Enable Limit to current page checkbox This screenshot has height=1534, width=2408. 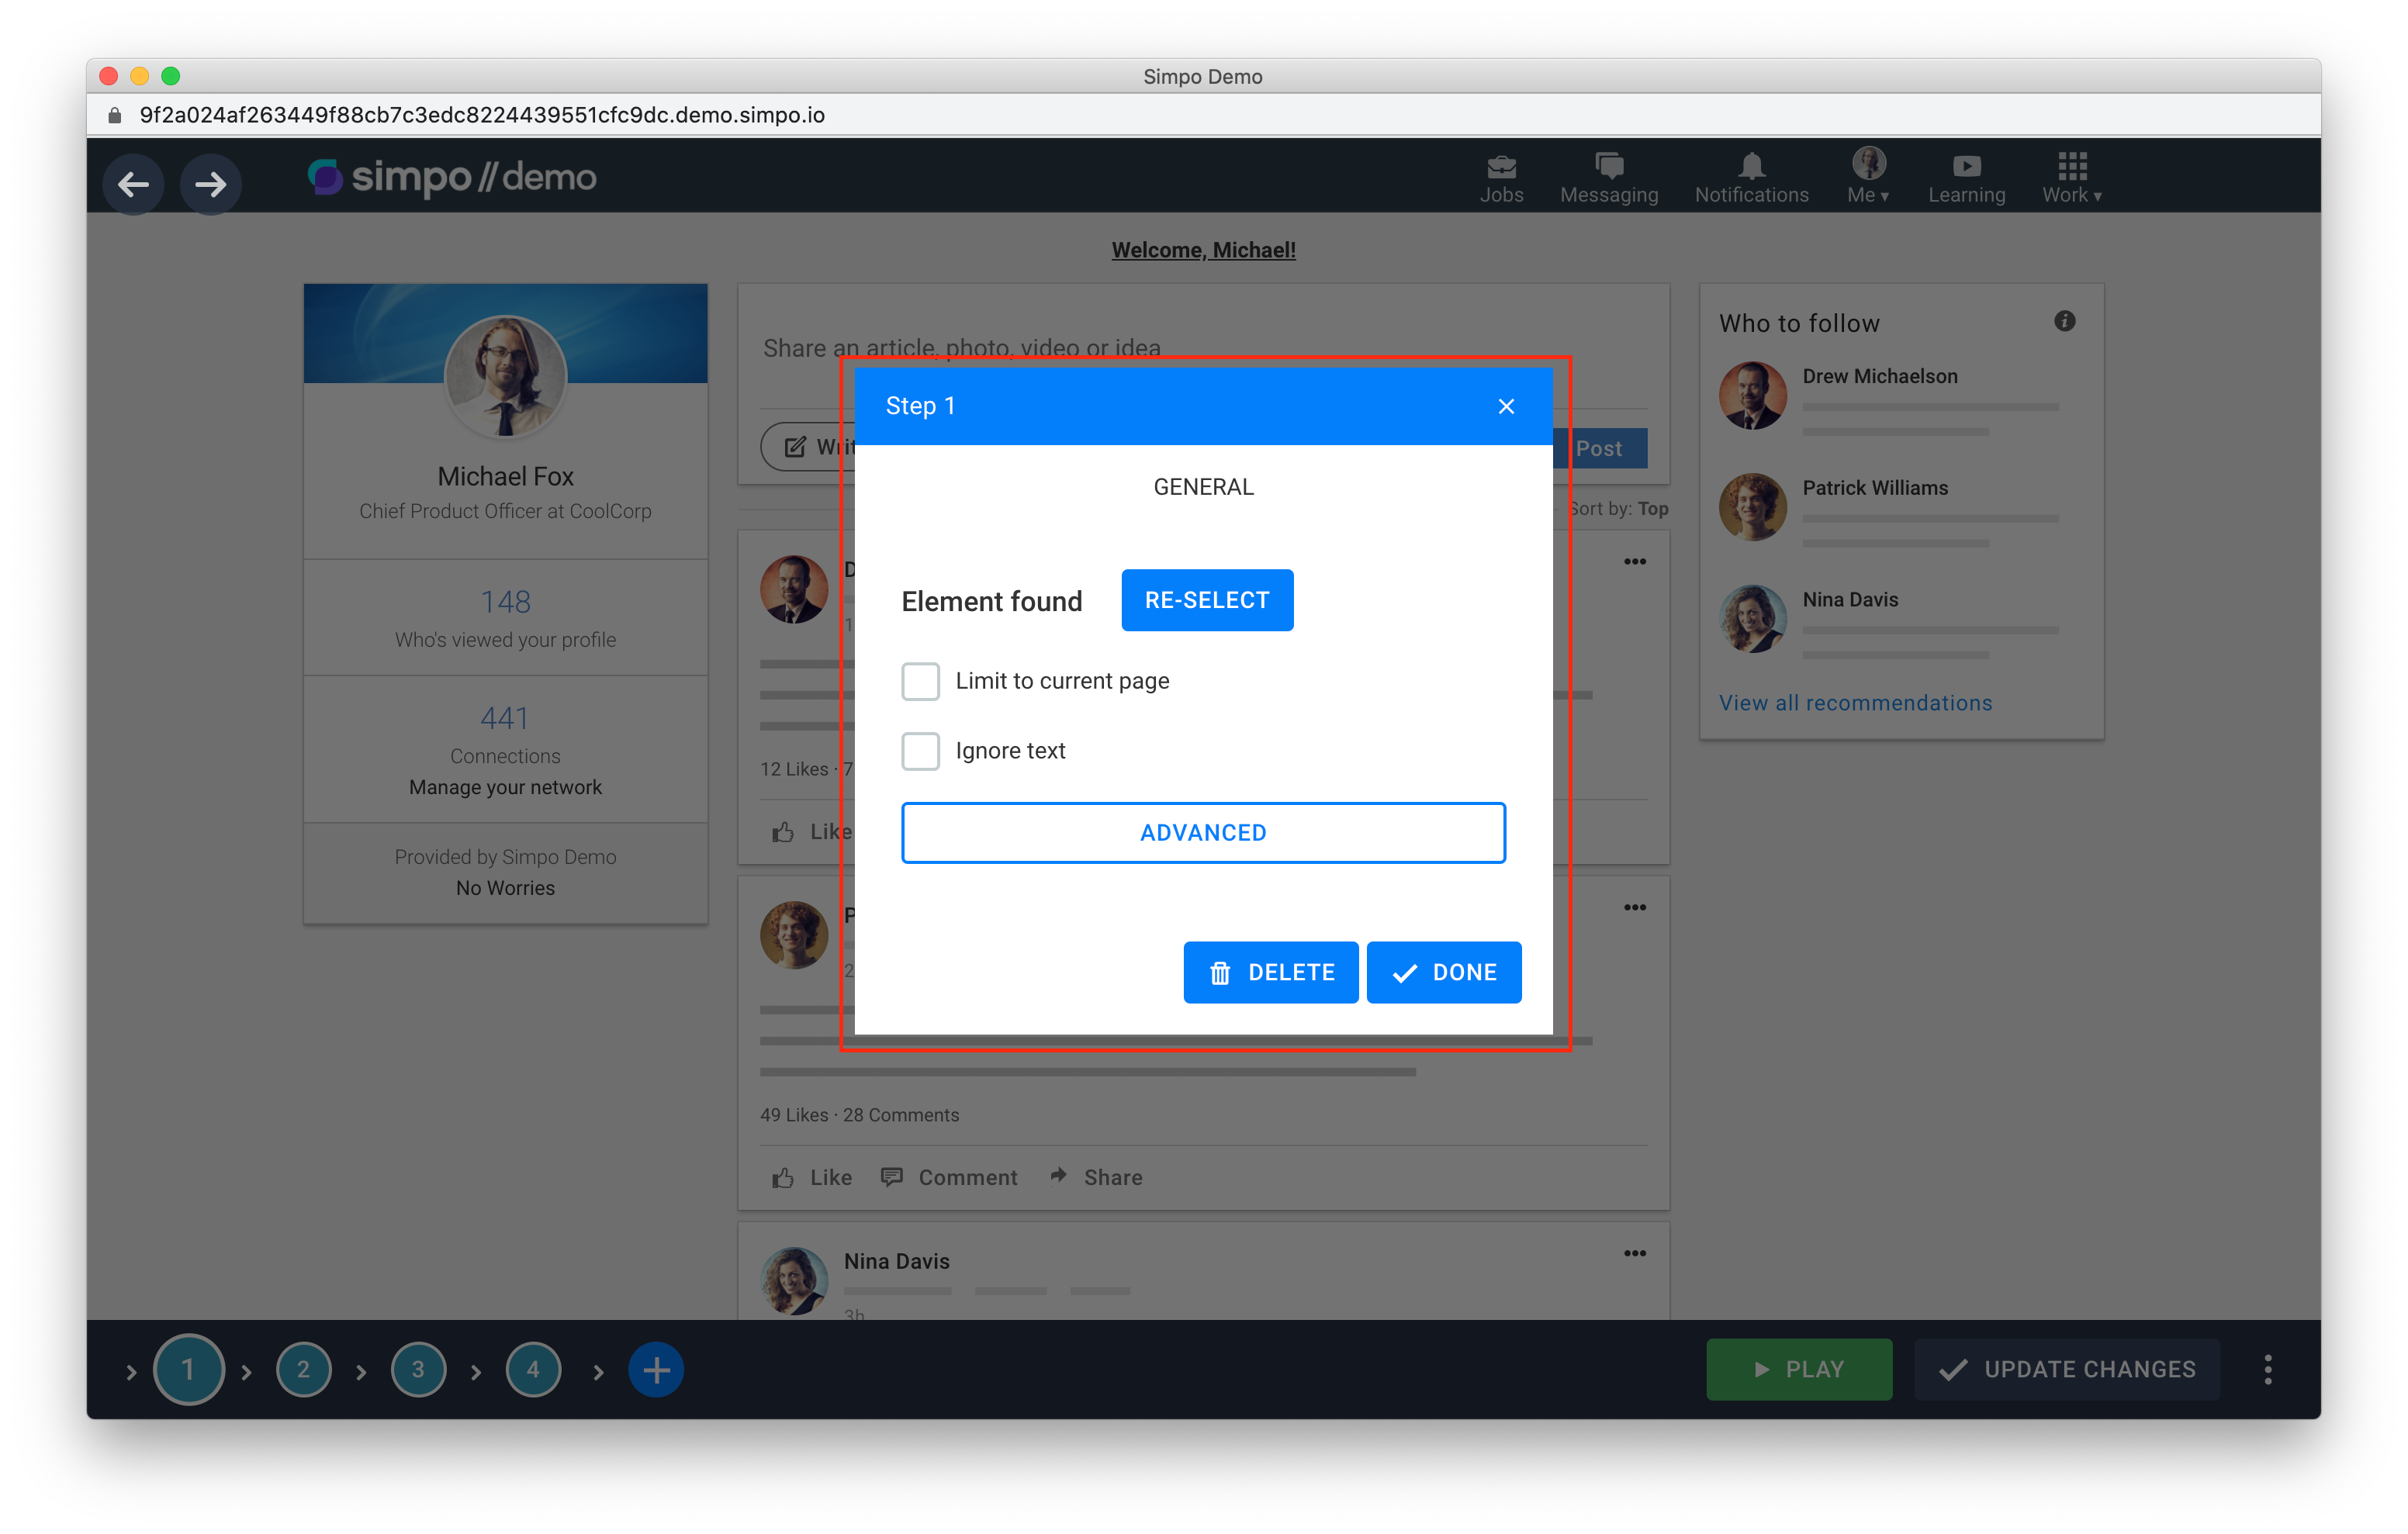point(920,681)
